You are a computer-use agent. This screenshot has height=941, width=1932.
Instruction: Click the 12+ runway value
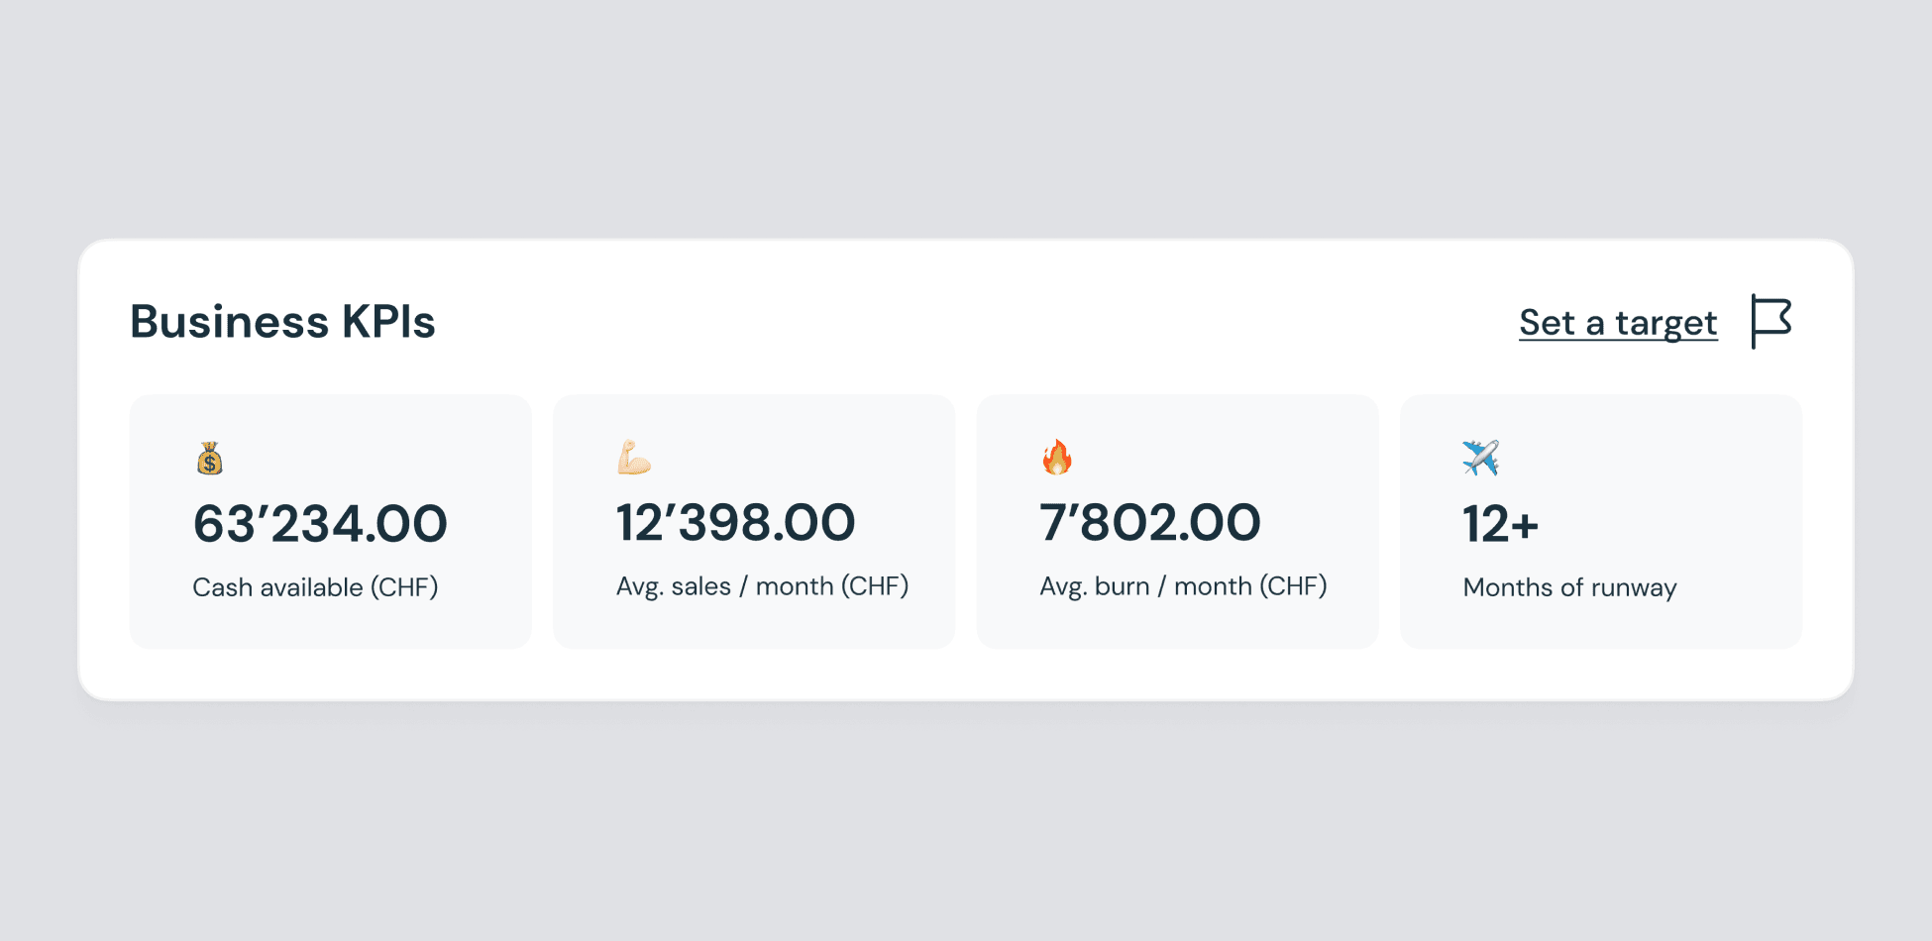tap(1500, 524)
